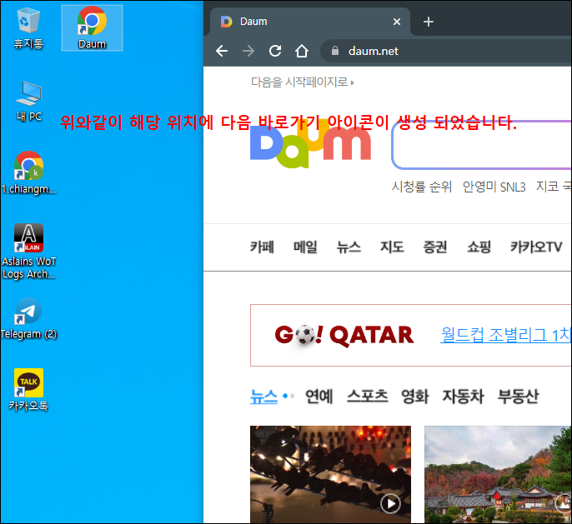Switch to the 자동차 content tab

click(463, 397)
